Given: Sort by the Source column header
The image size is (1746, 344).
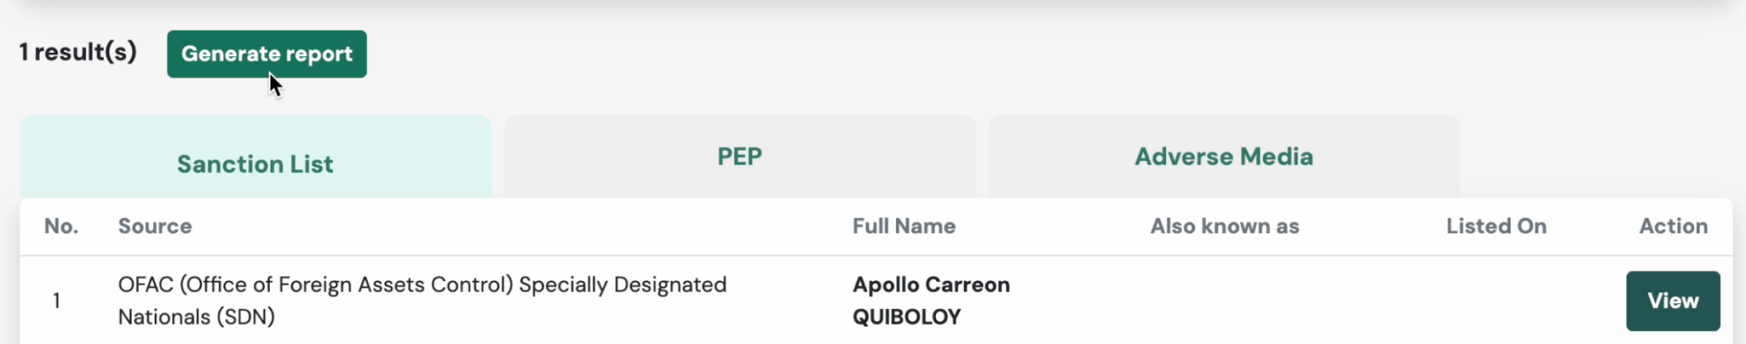Looking at the screenshot, I should click(x=155, y=227).
